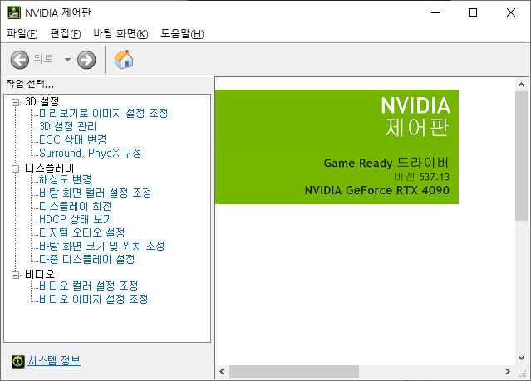This screenshot has width=531, height=381.
Task: Select HDCP 상태 보기
Action: tap(76, 219)
